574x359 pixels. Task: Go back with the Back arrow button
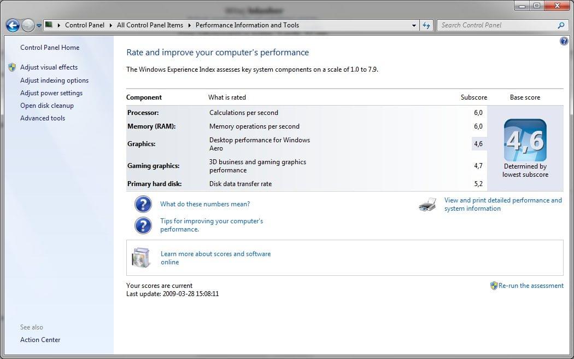13,25
